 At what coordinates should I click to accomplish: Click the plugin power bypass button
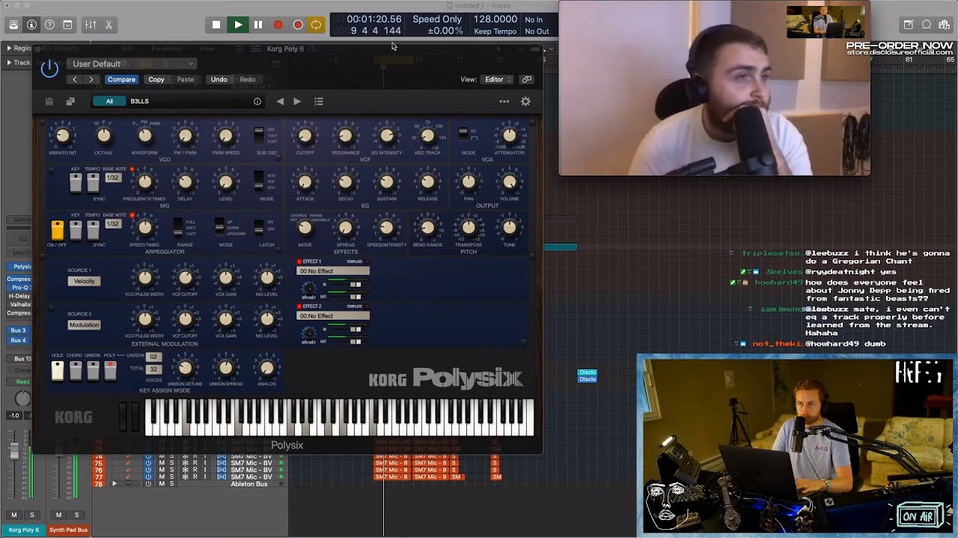pyautogui.click(x=49, y=69)
